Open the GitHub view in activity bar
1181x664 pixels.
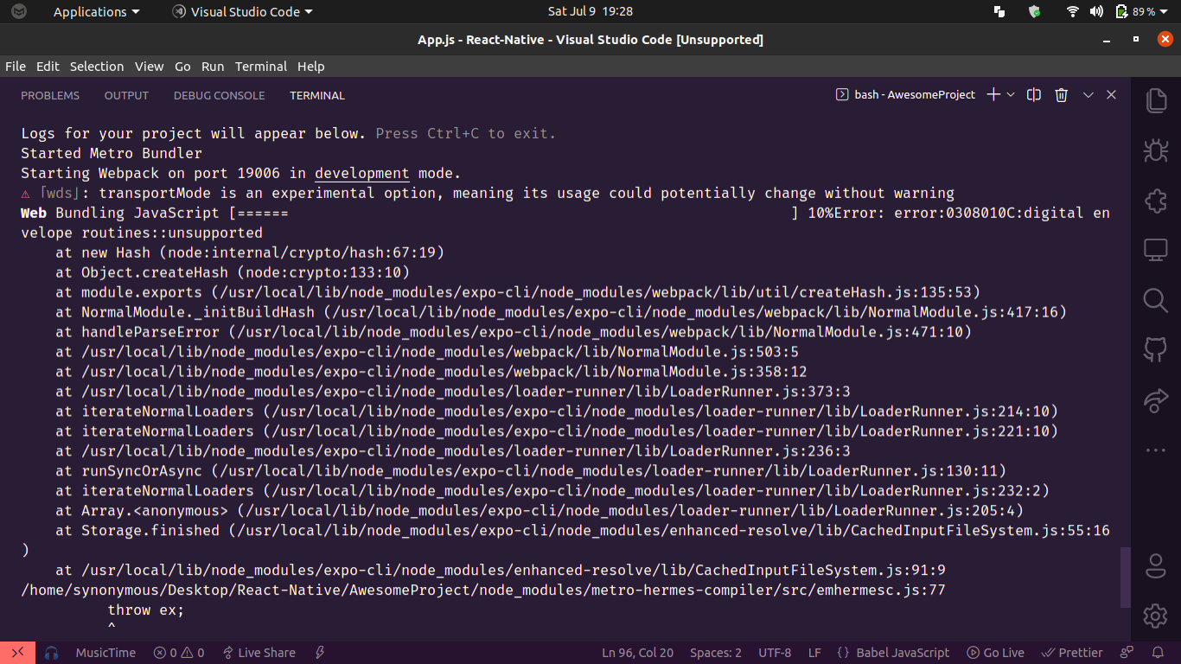[1156, 350]
